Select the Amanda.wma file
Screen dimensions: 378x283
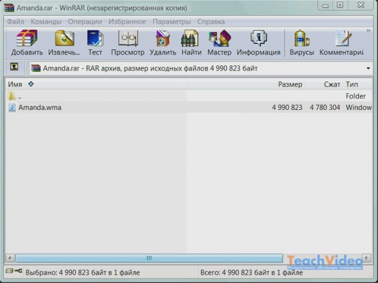39,108
